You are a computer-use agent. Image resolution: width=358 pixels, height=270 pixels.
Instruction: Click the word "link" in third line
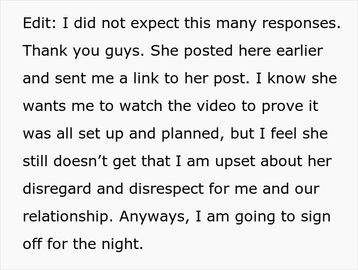pyautogui.click(x=146, y=78)
